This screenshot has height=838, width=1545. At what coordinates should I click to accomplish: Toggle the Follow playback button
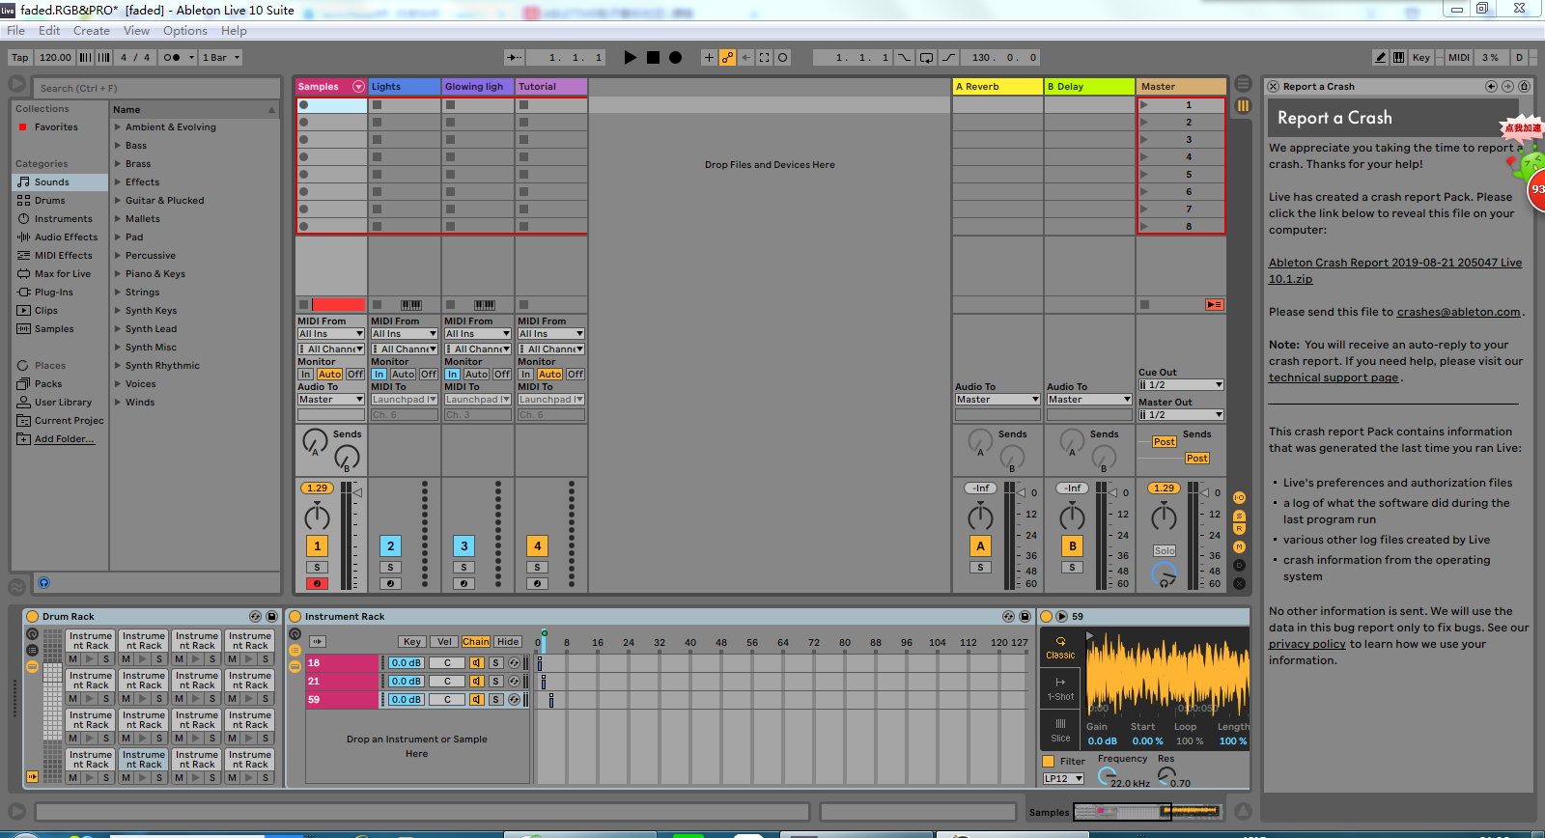515,58
